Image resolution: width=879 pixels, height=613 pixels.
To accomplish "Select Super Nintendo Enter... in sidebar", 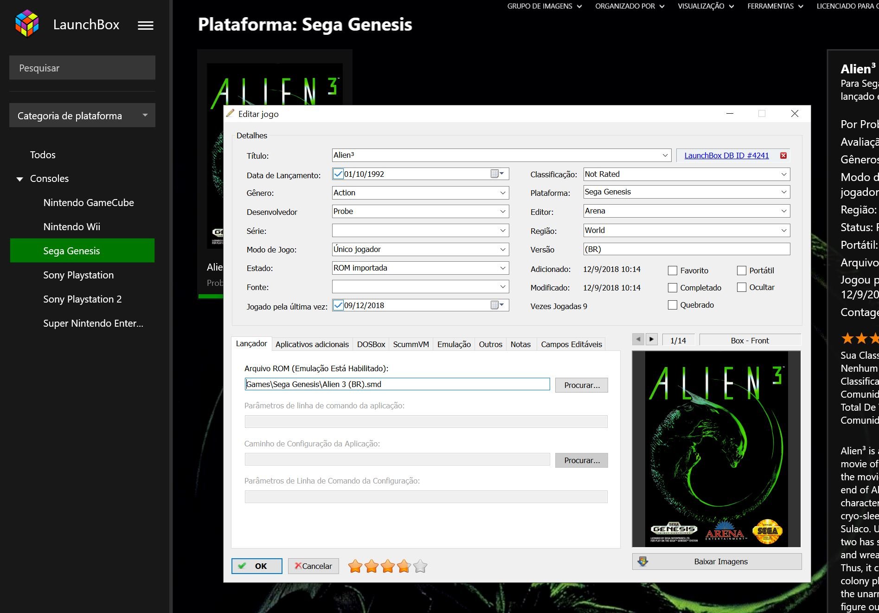I will coord(93,323).
